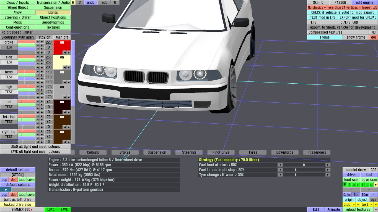Screen dimensions: 378x212
Task: Toggle show frame
Action: [x=356, y=37]
